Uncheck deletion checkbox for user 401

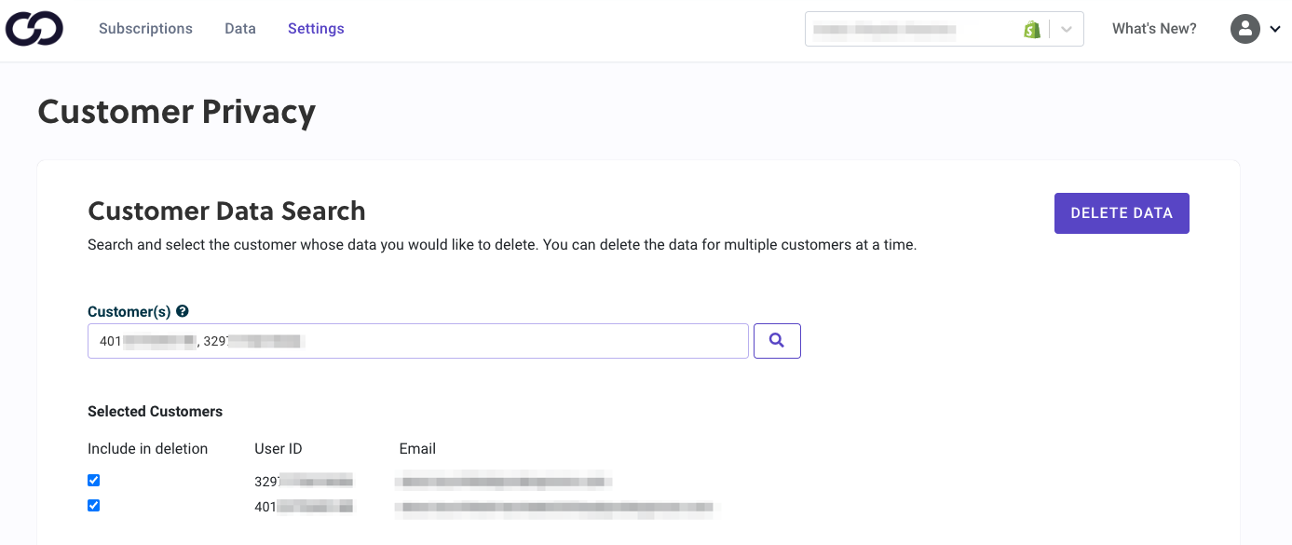click(93, 506)
